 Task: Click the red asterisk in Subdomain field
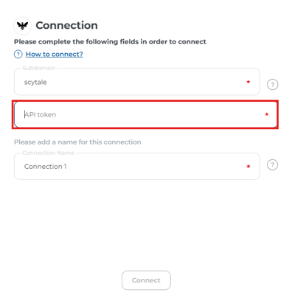point(248,82)
